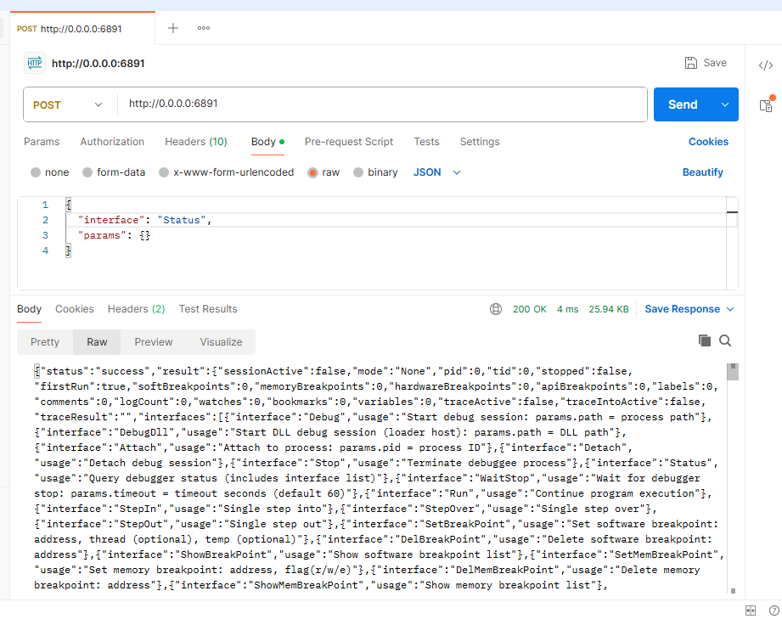Image resolution: width=782 pixels, height=619 pixels.
Task: Copy the response body to clipboard
Action: click(x=705, y=340)
